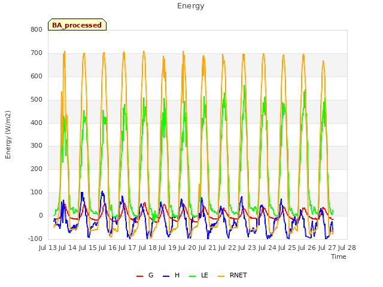Select the RNET legend label

tap(238, 275)
